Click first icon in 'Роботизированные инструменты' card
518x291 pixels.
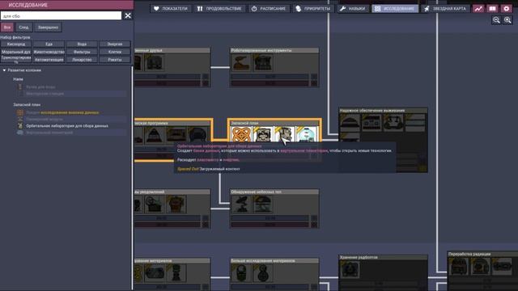click(x=241, y=62)
